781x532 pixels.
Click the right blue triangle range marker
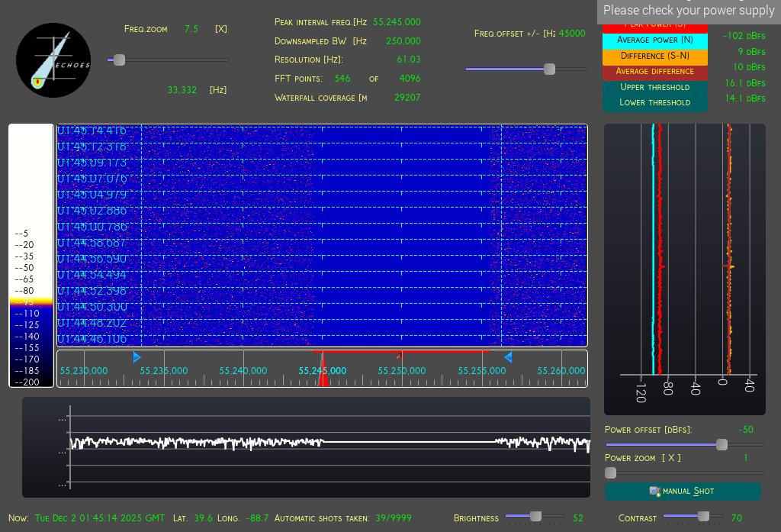pyautogui.click(x=507, y=357)
